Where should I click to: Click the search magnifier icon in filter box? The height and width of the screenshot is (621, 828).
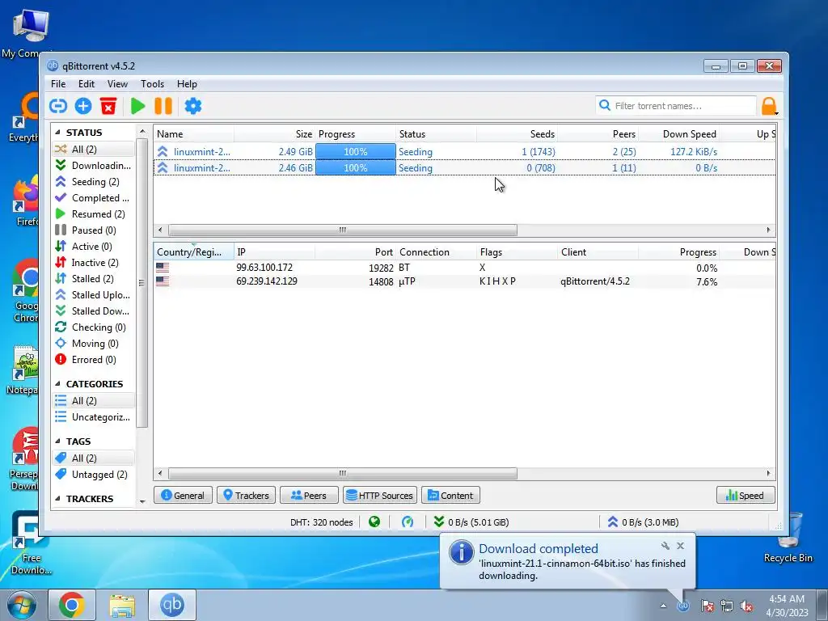[x=605, y=106]
